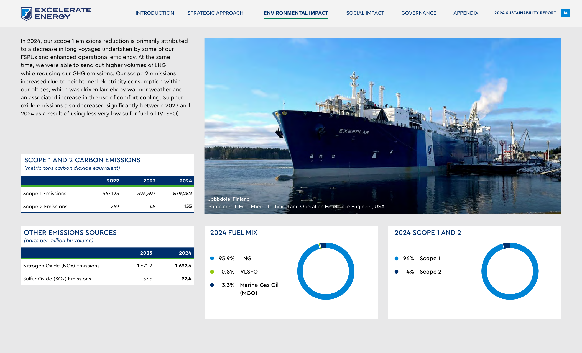Viewport: 582px width, 353px height.
Task: Click the Other Emissions Sources heading
Action: (x=70, y=233)
